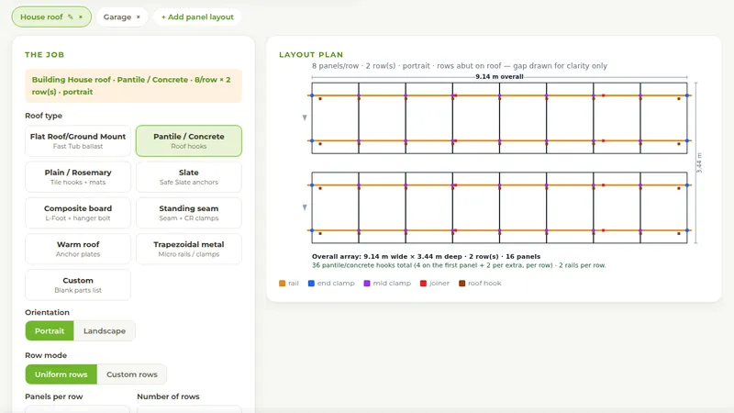Close the House roof tab
Screen dimensions: 734x413
81,17
